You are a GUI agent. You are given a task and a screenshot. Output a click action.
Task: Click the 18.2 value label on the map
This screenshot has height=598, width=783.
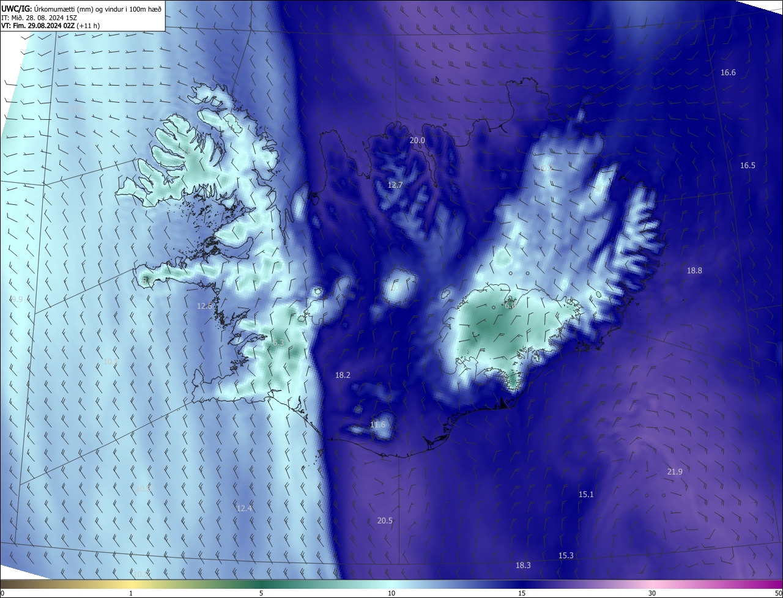pyautogui.click(x=343, y=375)
